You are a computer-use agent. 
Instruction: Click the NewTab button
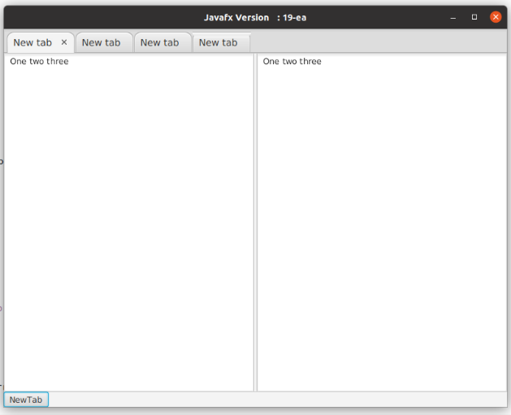pyautogui.click(x=26, y=400)
